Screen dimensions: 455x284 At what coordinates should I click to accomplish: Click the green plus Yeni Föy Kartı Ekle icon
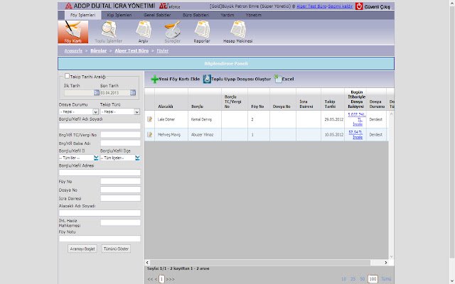pyautogui.click(x=155, y=79)
